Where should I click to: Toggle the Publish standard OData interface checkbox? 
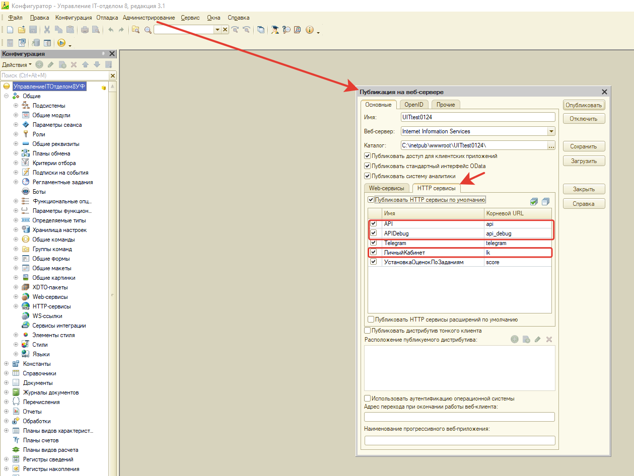click(367, 166)
